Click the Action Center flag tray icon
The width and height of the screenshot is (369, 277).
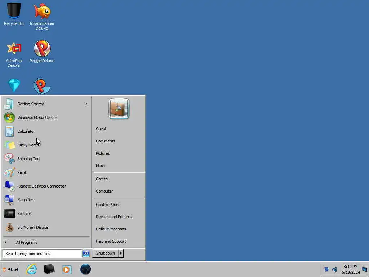pyautogui.click(x=326, y=269)
